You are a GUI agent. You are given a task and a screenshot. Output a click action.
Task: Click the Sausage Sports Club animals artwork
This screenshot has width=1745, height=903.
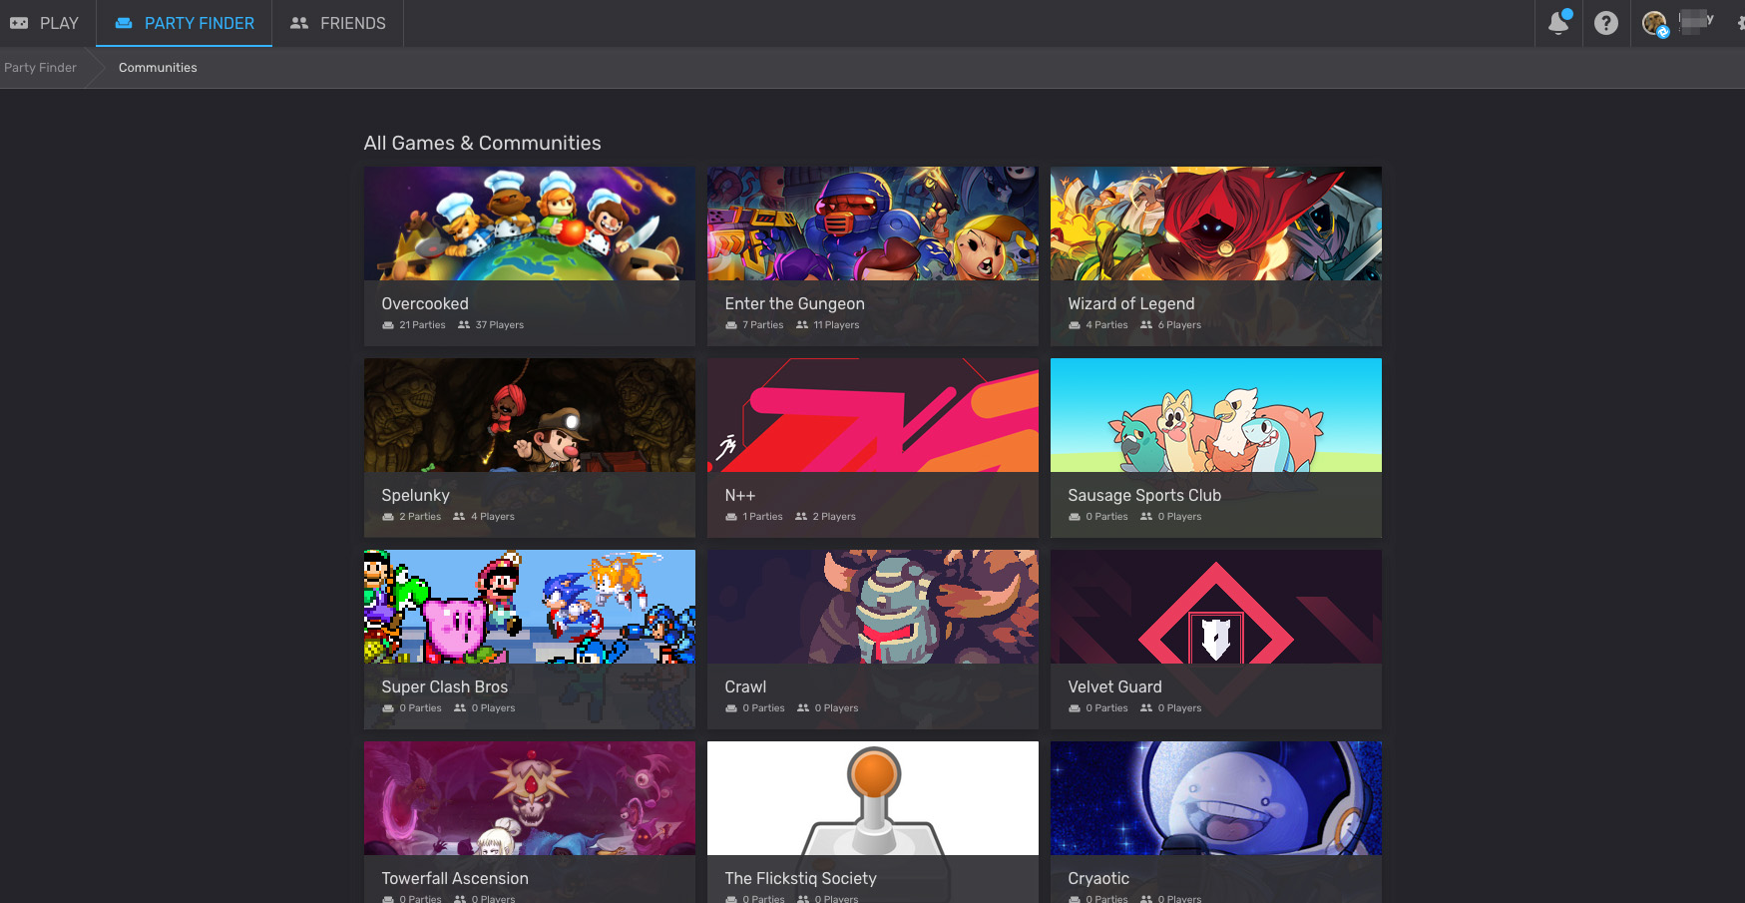click(1216, 415)
